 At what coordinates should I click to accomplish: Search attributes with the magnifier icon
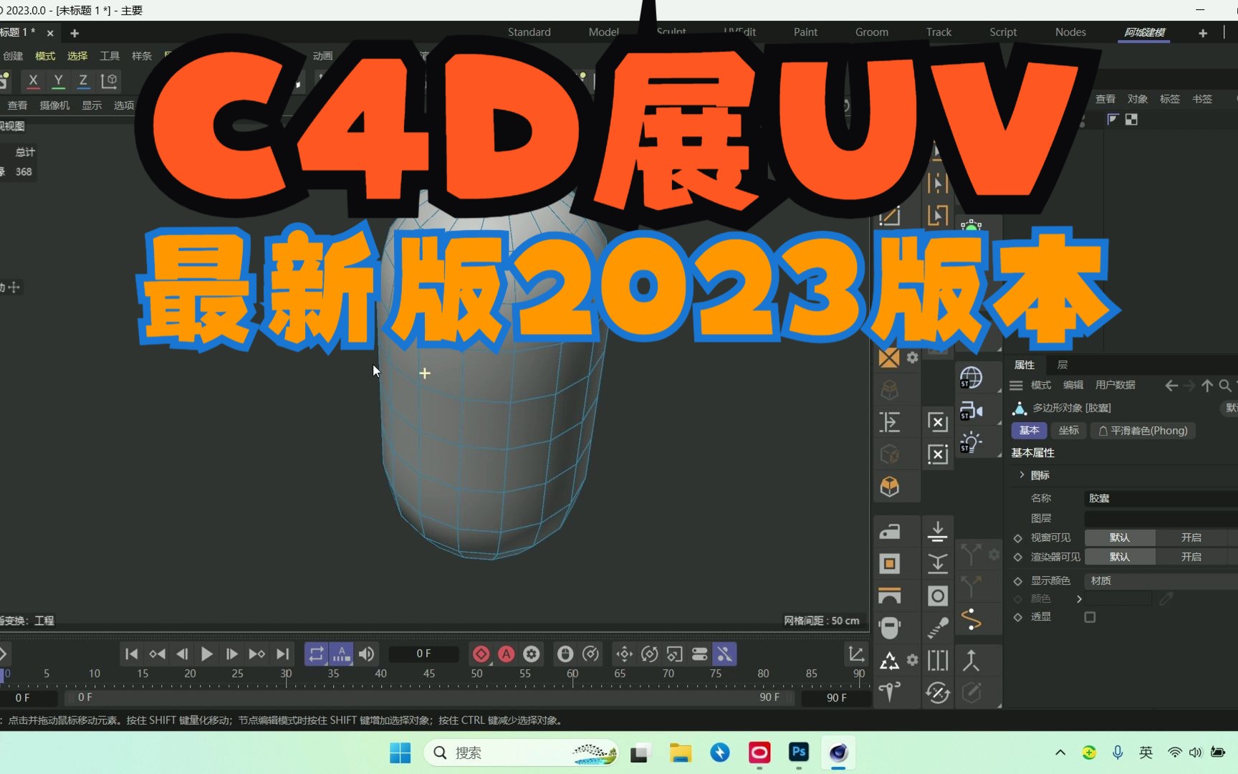click(1225, 386)
